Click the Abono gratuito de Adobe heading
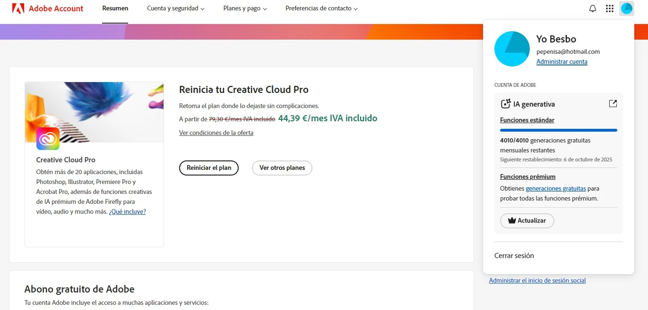This screenshot has height=310, width=648. pyautogui.click(x=79, y=289)
